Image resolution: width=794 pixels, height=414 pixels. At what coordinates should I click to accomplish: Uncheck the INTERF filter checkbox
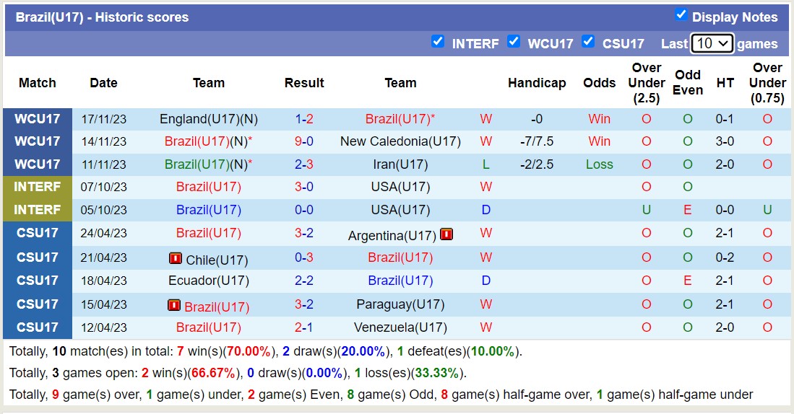pos(438,42)
